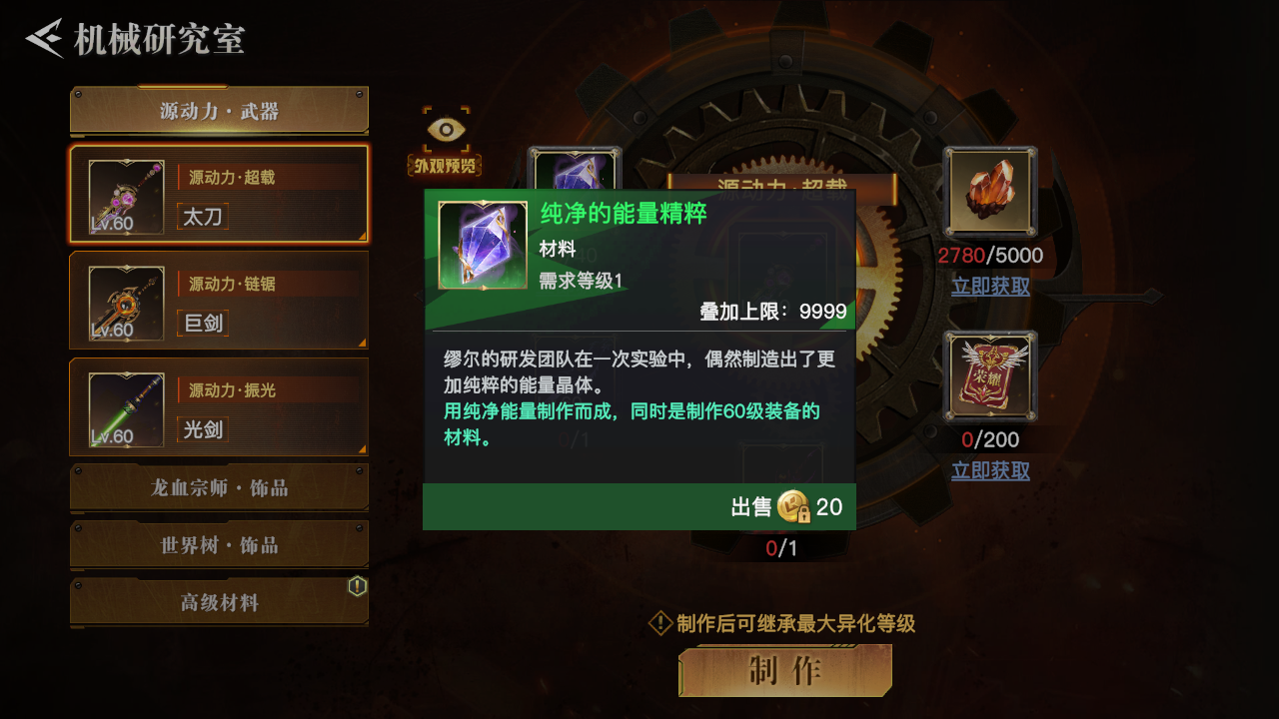The height and width of the screenshot is (719, 1279).
Task: Select the 源动力·链锯 巨剑 entry
Action: 219,301
